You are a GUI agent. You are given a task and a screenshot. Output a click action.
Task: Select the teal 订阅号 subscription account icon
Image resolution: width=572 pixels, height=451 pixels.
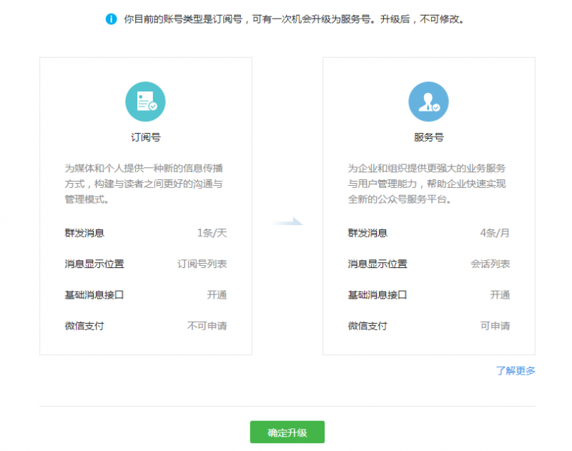(x=145, y=101)
